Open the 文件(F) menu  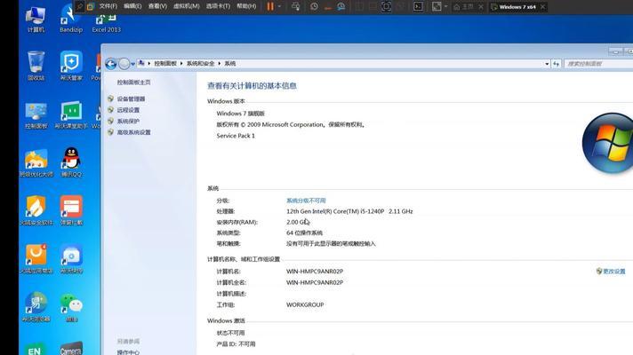[108, 6]
